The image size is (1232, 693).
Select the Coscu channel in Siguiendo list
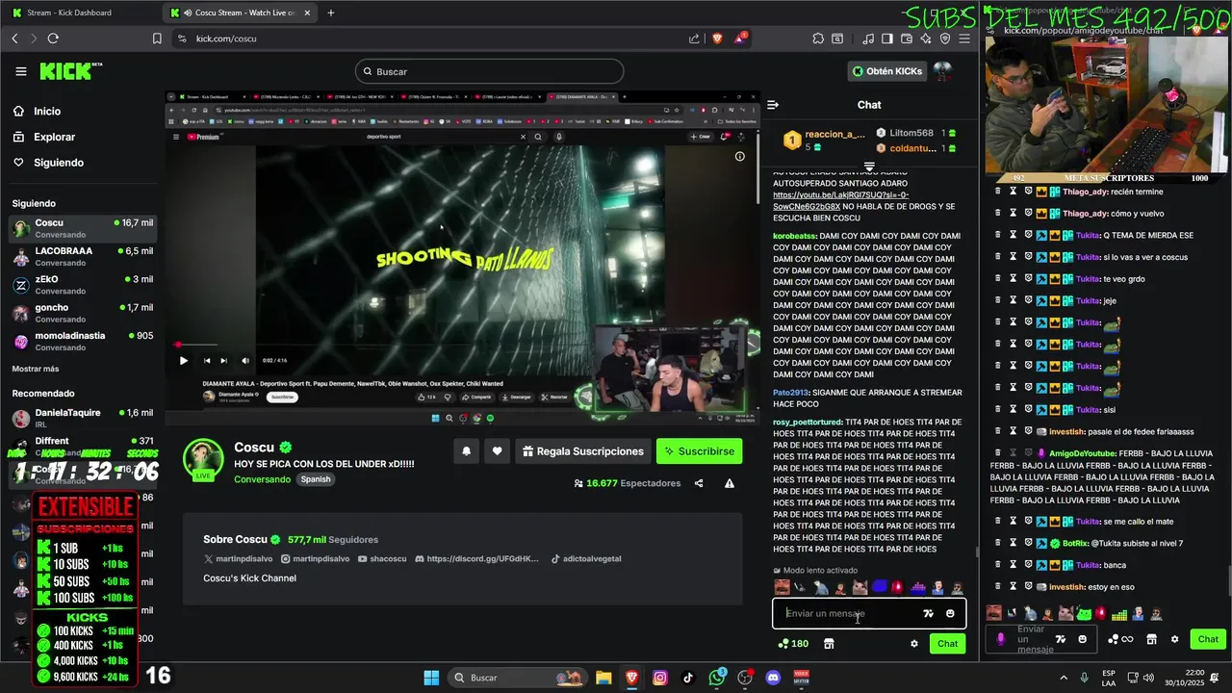click(x=83, y=228)
